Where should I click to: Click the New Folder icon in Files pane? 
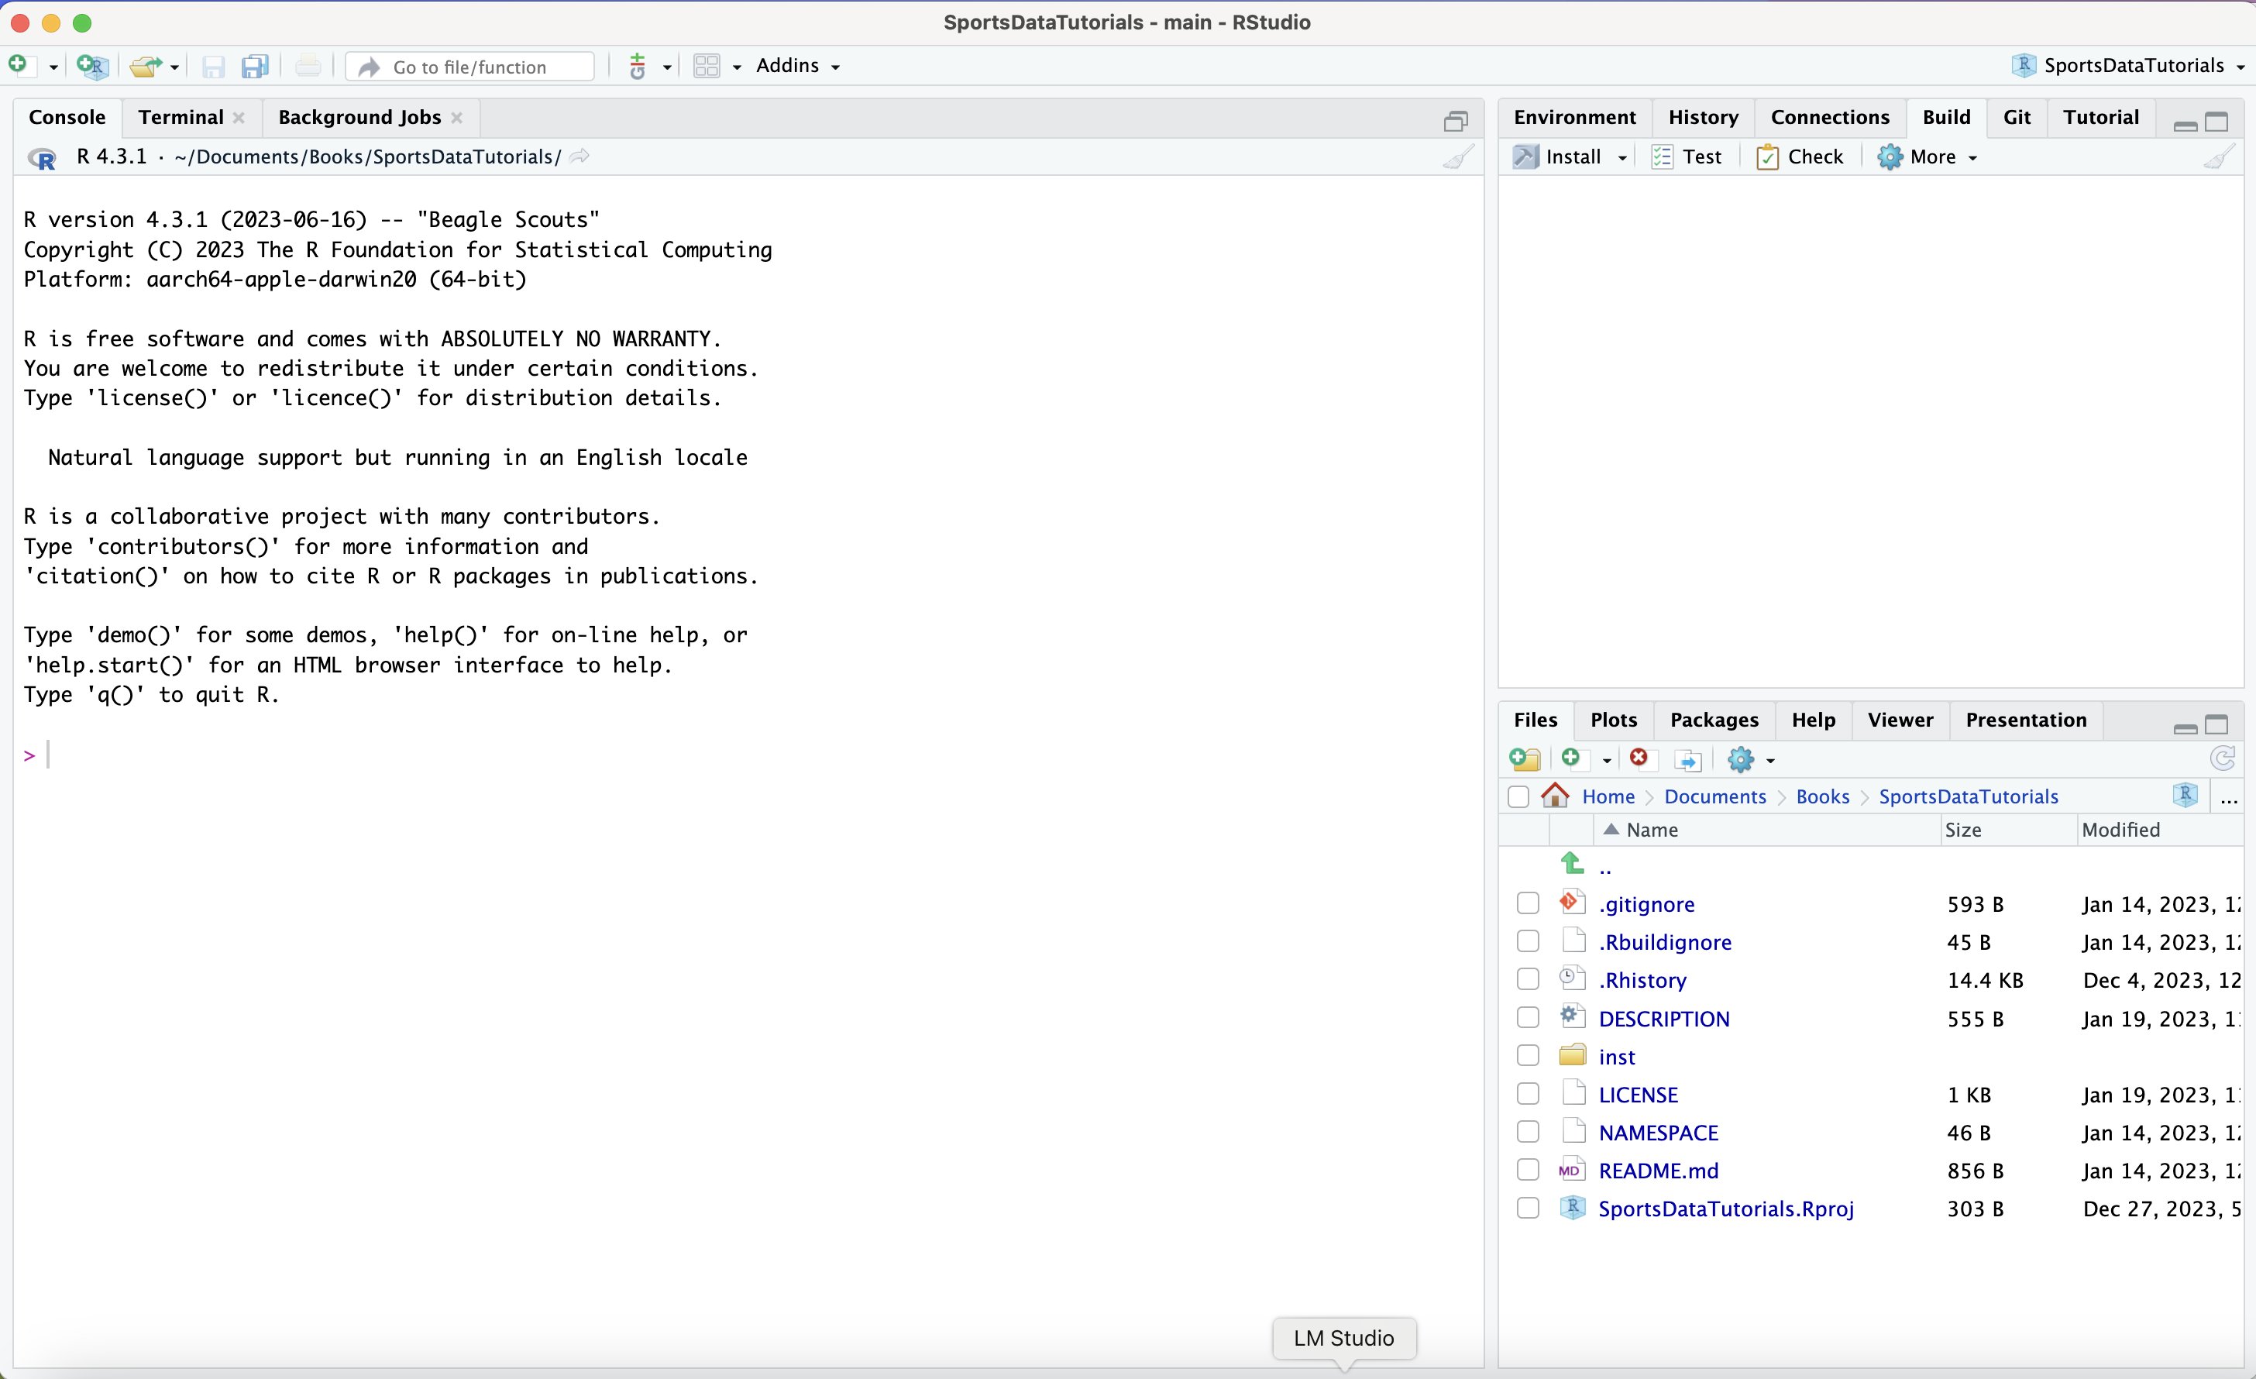[1525, 759]
